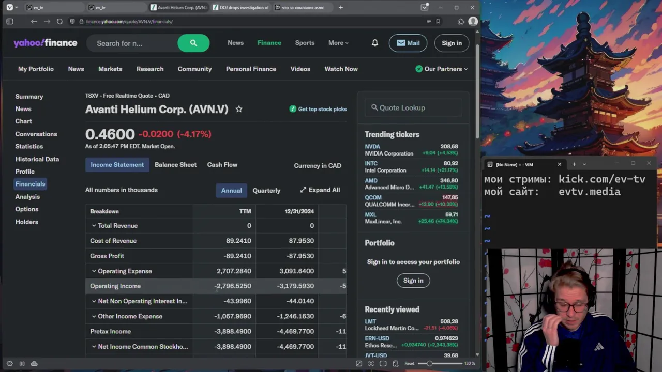The width and height of the screenshot is (662, 372).
Task: Open the browser profile avatar
Action: coord(473,21)
